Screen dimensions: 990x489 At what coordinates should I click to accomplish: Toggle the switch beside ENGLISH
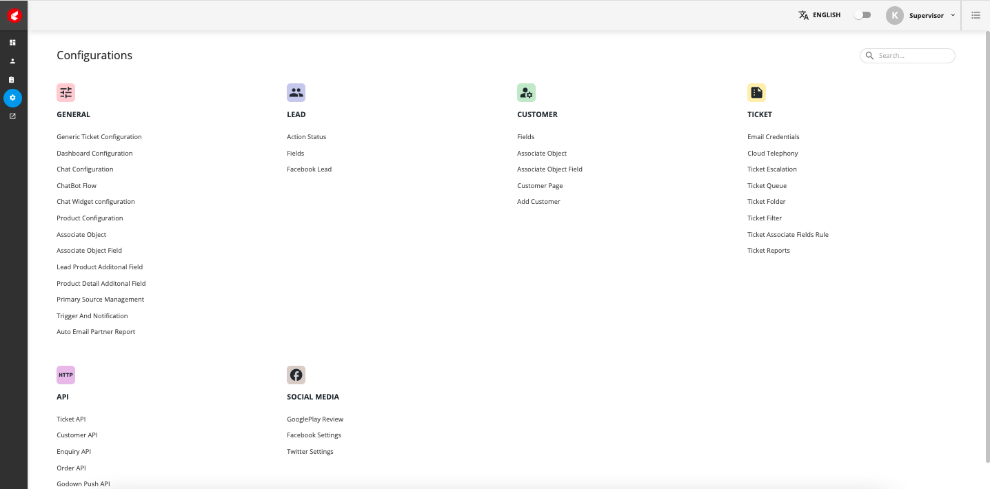click(862, 15)
